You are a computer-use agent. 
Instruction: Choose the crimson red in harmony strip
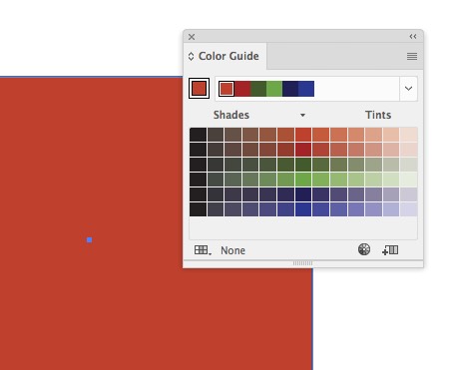(242, 89)
